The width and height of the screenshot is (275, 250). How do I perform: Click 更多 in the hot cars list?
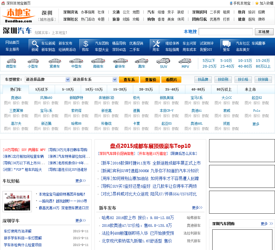(256, 124)
